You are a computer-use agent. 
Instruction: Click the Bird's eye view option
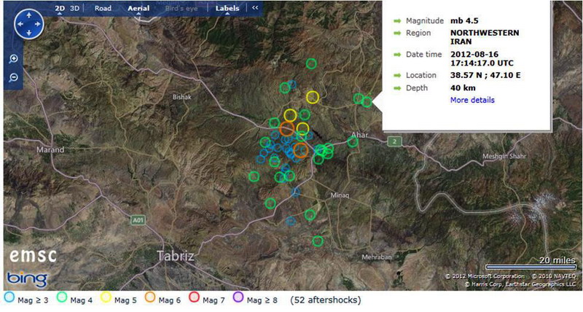(181, 9)
